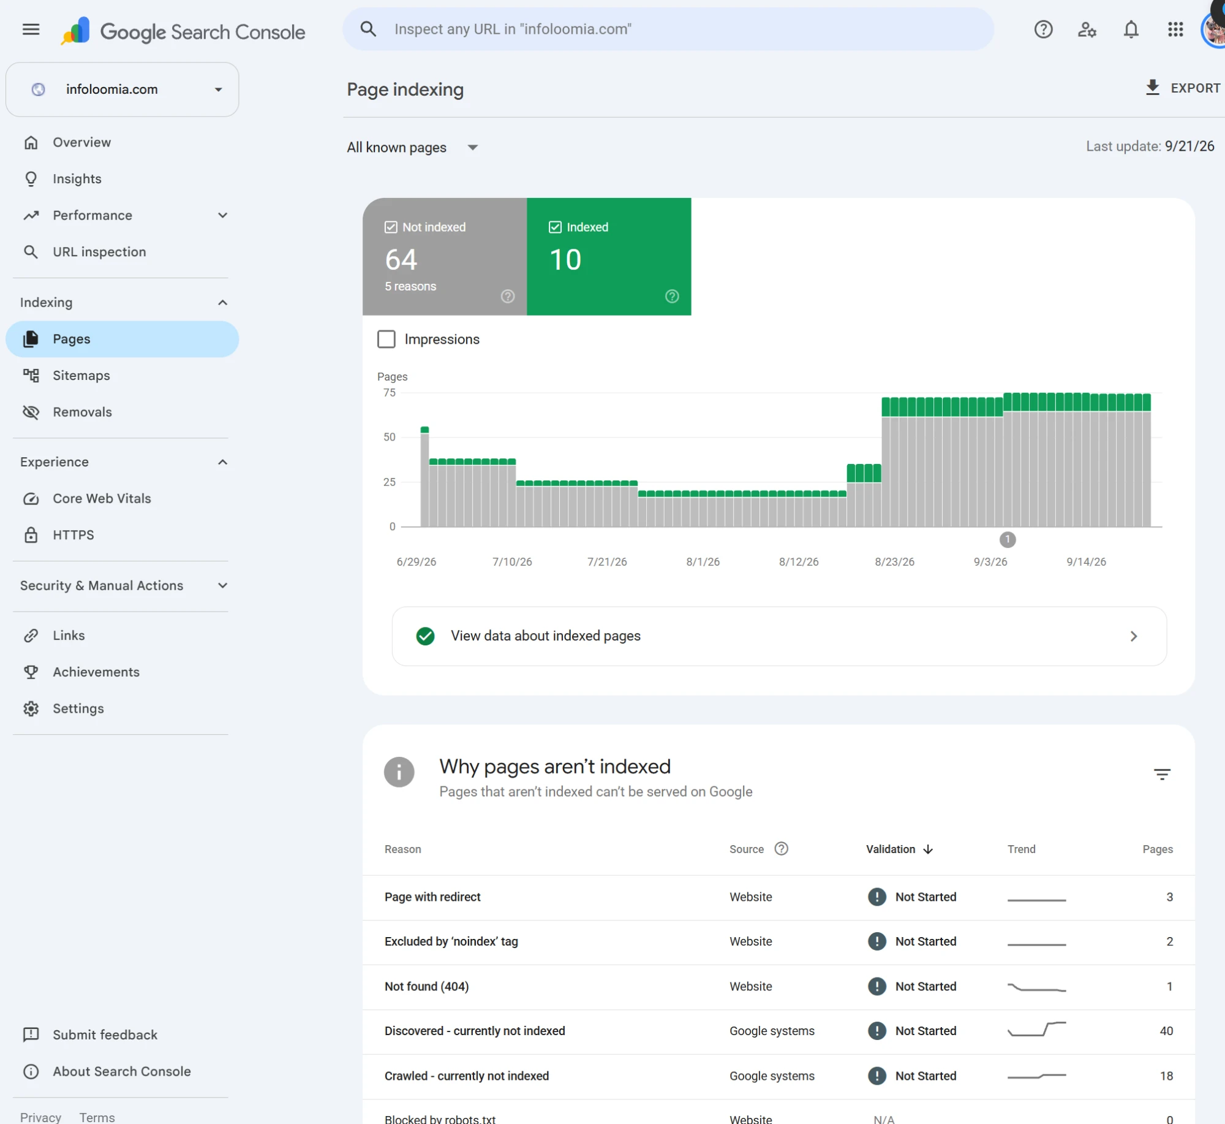
Task: Open Sitemaps page
Action: [123, 376]
